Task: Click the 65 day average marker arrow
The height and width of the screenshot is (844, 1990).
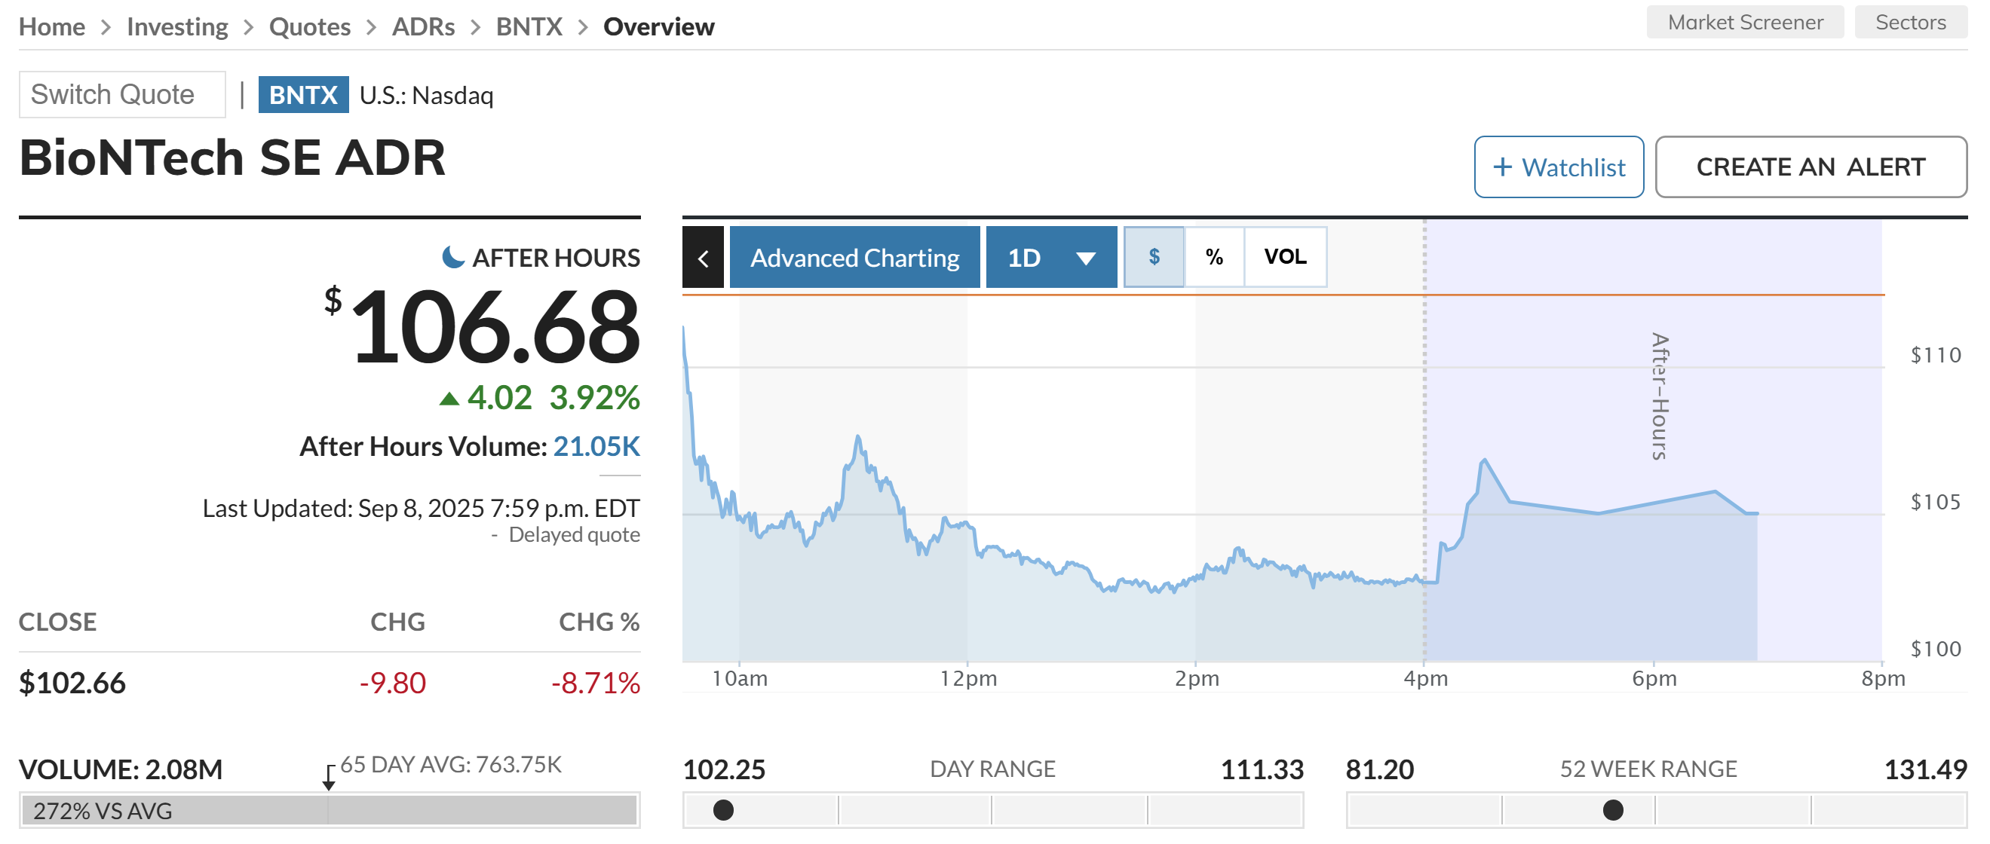Action: tap(329, 778)
